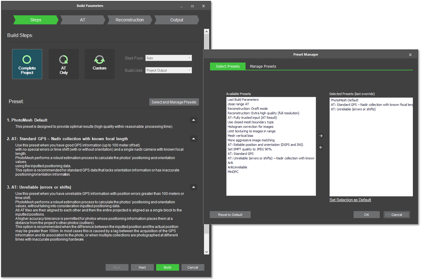Minimize the Build Parameters window

coord(181,6)
